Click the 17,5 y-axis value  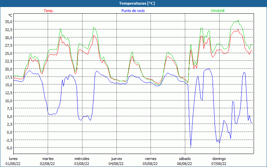coord(9,77)
